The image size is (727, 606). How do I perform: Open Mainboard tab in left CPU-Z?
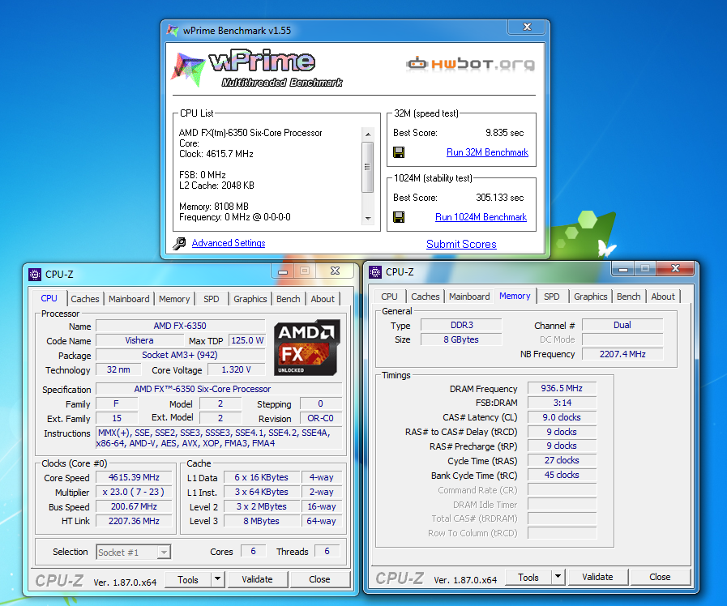pyautogui.click(x=129, y=299)
